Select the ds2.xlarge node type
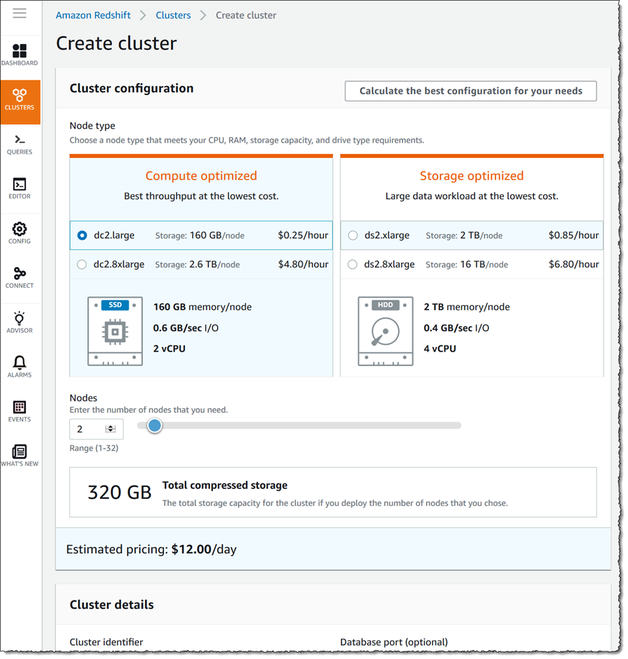This screenshot has width=628, height=659. pos(353,236)
